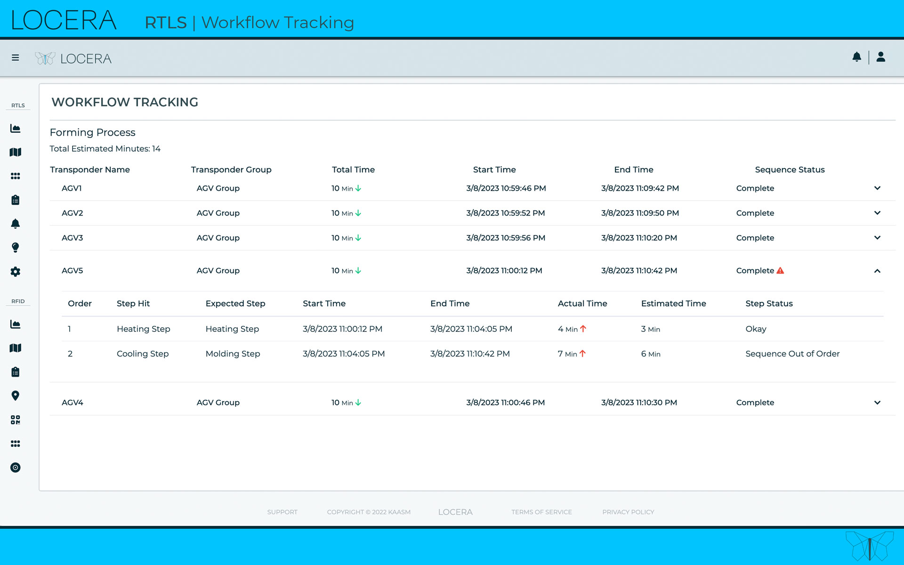904x565 pixels.
Task: Open the RTLS dashboard chart icon
Action: 16,128
